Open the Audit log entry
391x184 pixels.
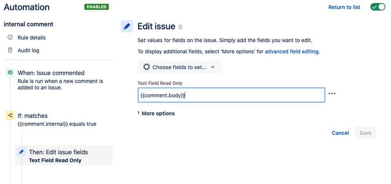(x=28, y=51)
